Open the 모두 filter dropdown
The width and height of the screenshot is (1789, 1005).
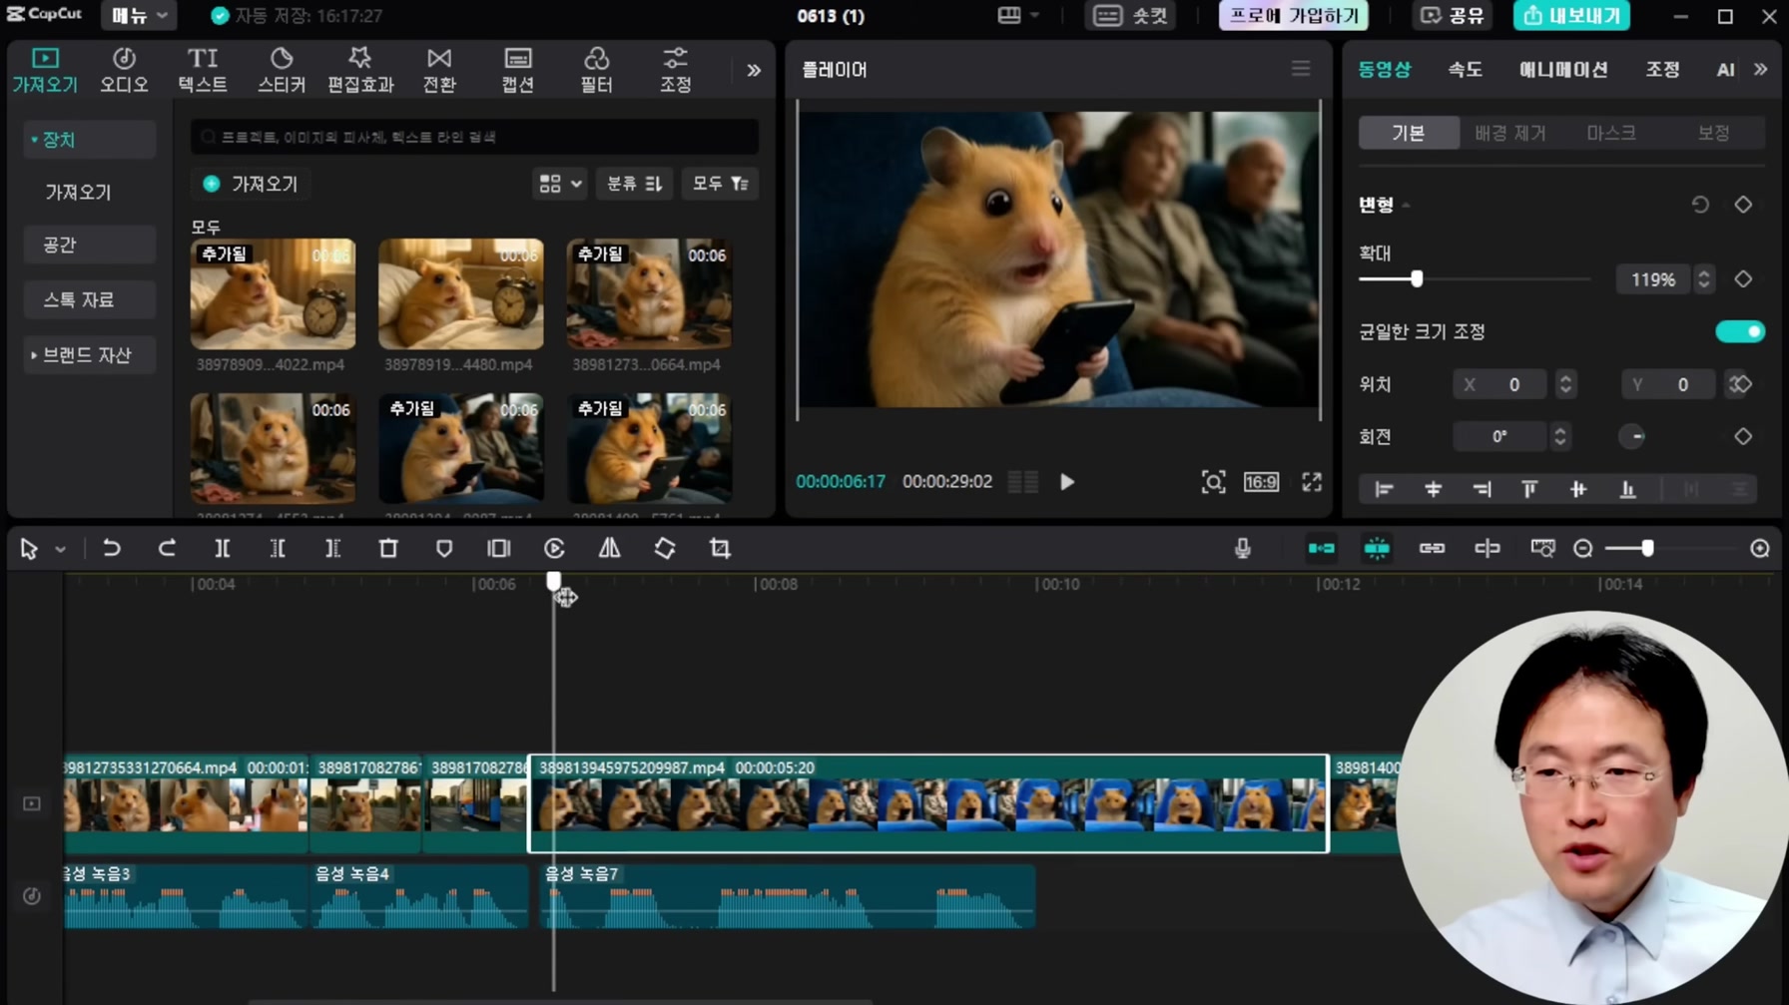(x=720, y=184)
